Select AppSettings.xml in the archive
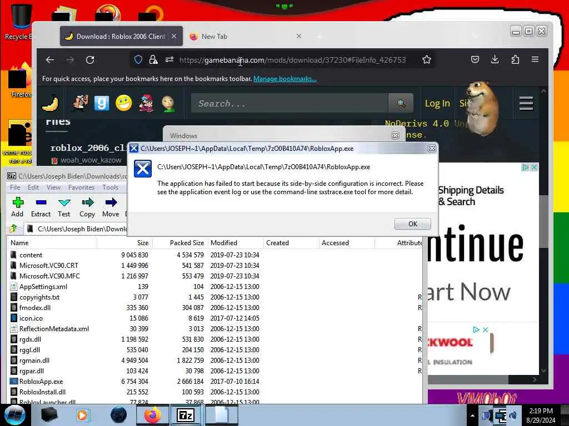Viewport: 569px width, 426px height. [x=214, y=287]
